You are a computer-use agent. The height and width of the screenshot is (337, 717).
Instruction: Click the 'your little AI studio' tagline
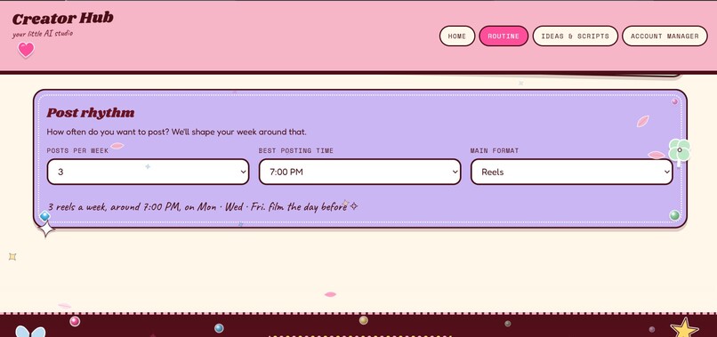(43, 34)
